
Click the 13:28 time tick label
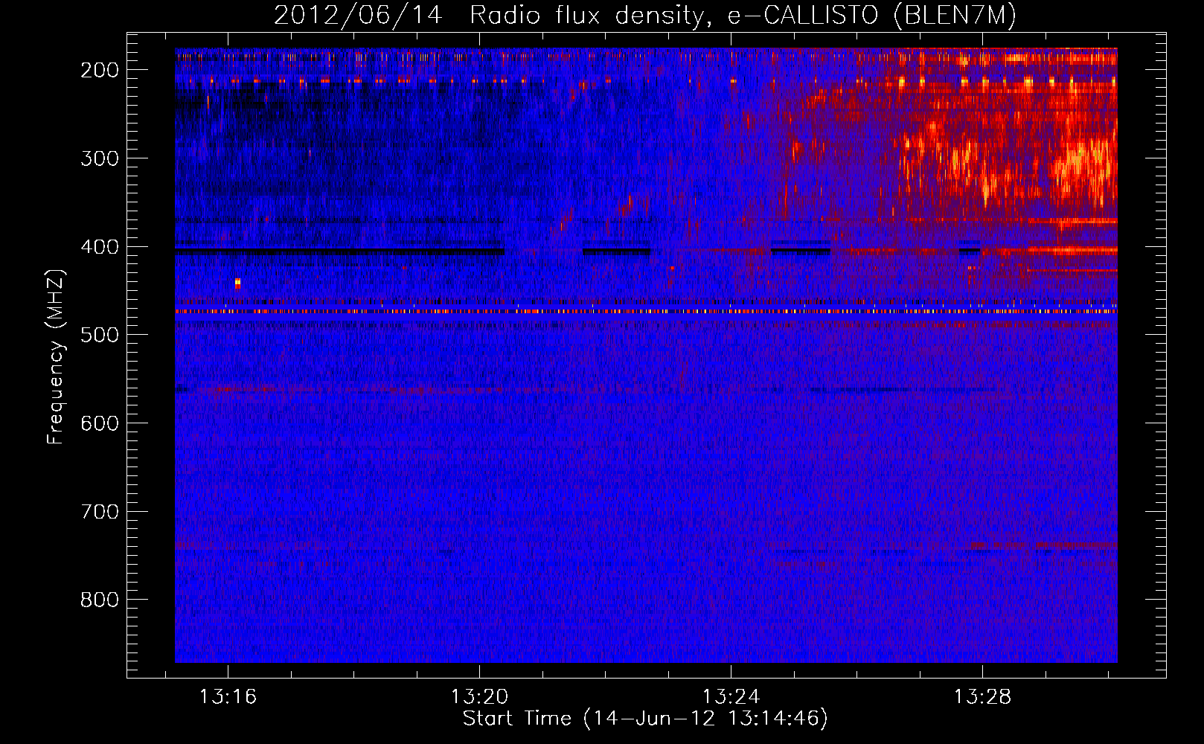[x=983, y=697]
